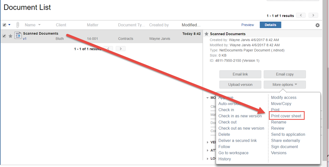
Task: Switch to the Preview tab
Action: coord(247,25)
